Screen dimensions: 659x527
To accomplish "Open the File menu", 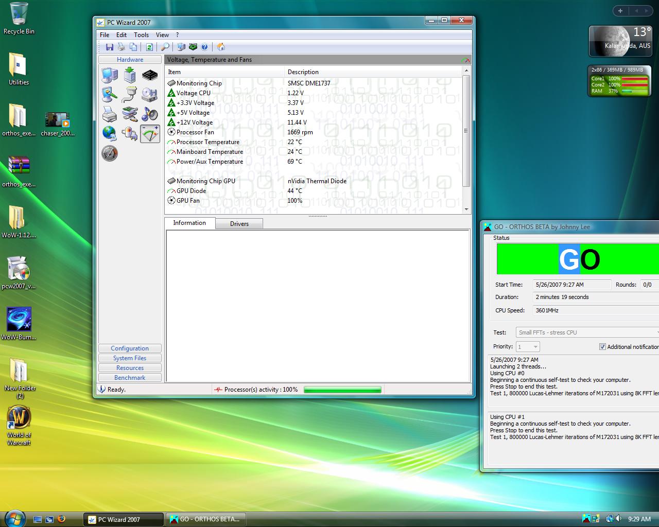I will point(105,35).
